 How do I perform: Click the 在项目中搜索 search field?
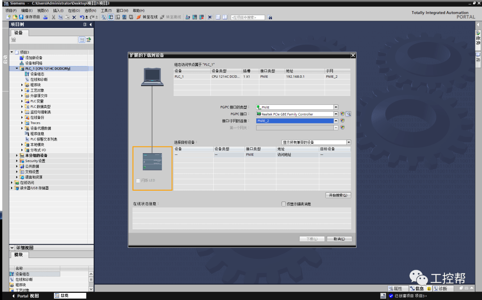click(248, 17)
